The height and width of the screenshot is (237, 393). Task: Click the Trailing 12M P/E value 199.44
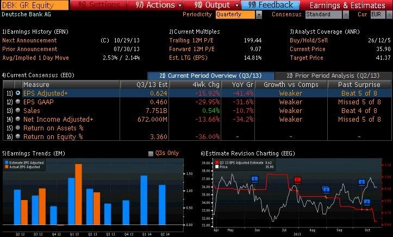(x=253, y=40)
